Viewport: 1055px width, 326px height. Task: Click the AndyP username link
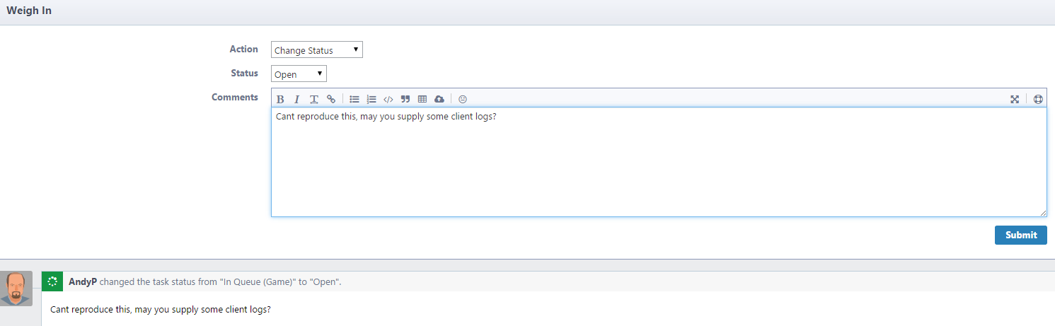coord(82,281)
